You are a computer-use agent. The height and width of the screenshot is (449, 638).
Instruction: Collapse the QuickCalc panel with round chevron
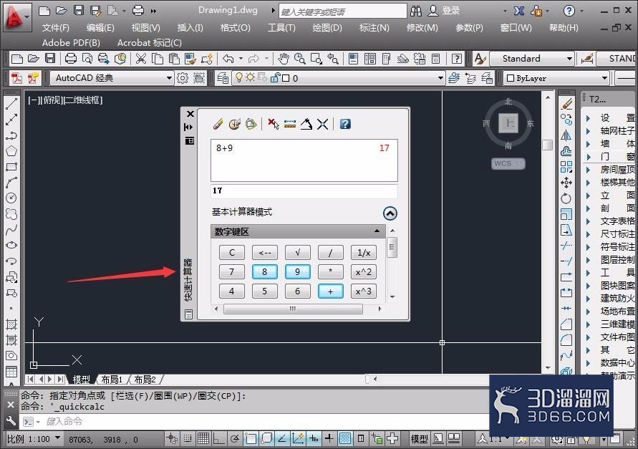[x=390, y=213]
